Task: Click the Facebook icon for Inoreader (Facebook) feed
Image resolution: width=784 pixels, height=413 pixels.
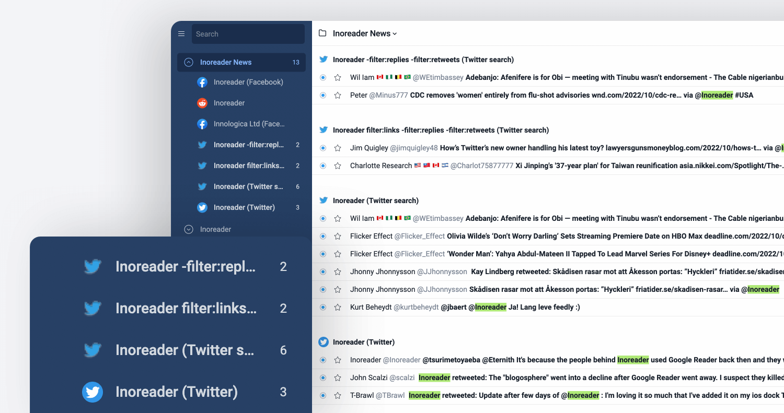Action: pyautogui.click(x=202, y=82)
